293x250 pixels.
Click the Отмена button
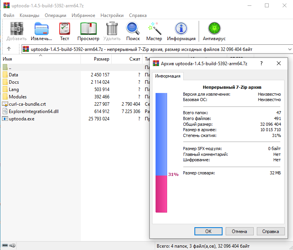[x=239, y=231]
